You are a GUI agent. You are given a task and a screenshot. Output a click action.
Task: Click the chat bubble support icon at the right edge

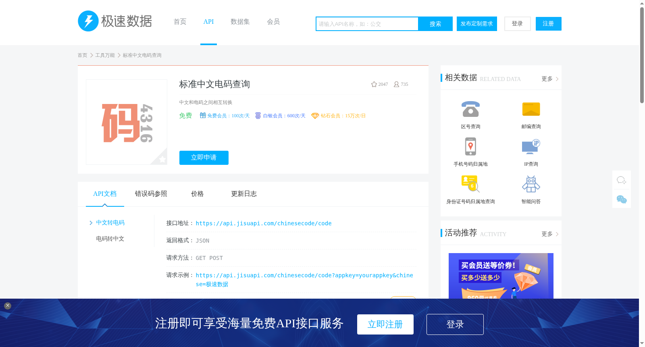pos(622,180)
